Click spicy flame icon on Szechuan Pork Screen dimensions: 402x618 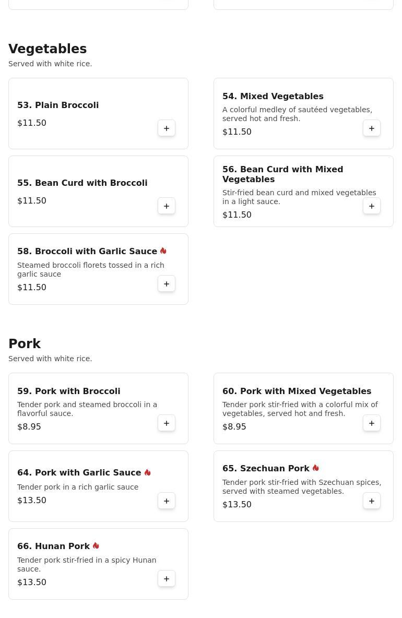[x=316, y=468]
